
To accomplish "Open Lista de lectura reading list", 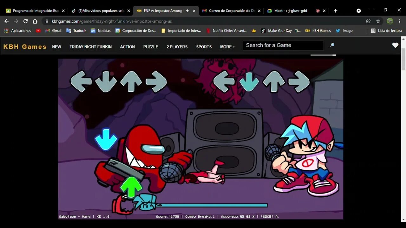I will tap(386, 31).
